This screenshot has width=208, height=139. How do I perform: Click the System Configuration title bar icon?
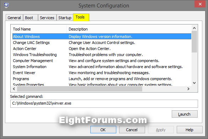6,5
